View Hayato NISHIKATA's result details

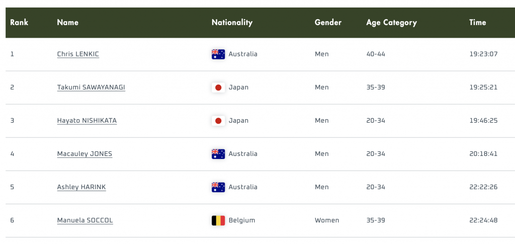pos(87,121)
